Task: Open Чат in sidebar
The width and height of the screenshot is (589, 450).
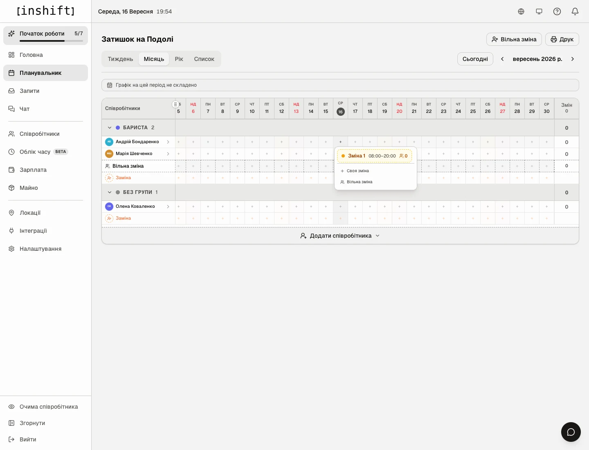Action: point(45,109)
